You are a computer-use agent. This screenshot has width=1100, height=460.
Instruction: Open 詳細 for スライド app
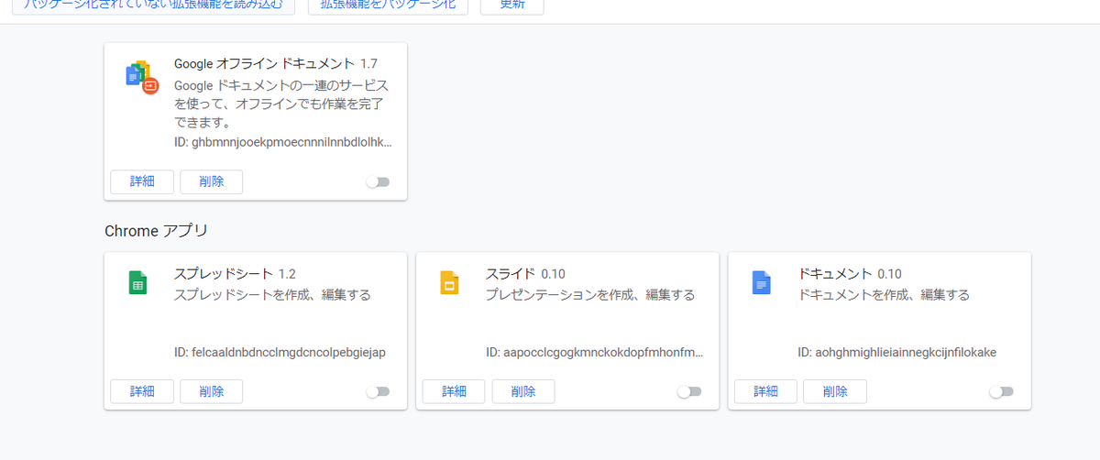[454, 391]
